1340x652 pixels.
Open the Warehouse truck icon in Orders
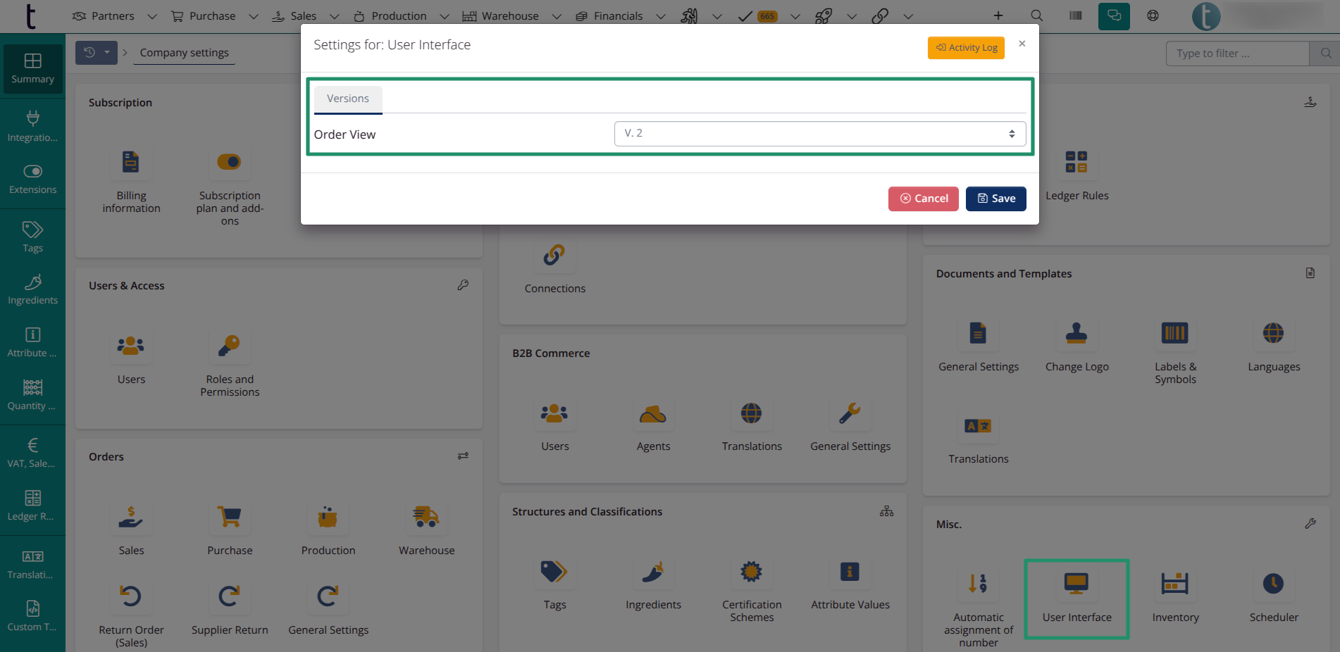(x=426, y=518)
